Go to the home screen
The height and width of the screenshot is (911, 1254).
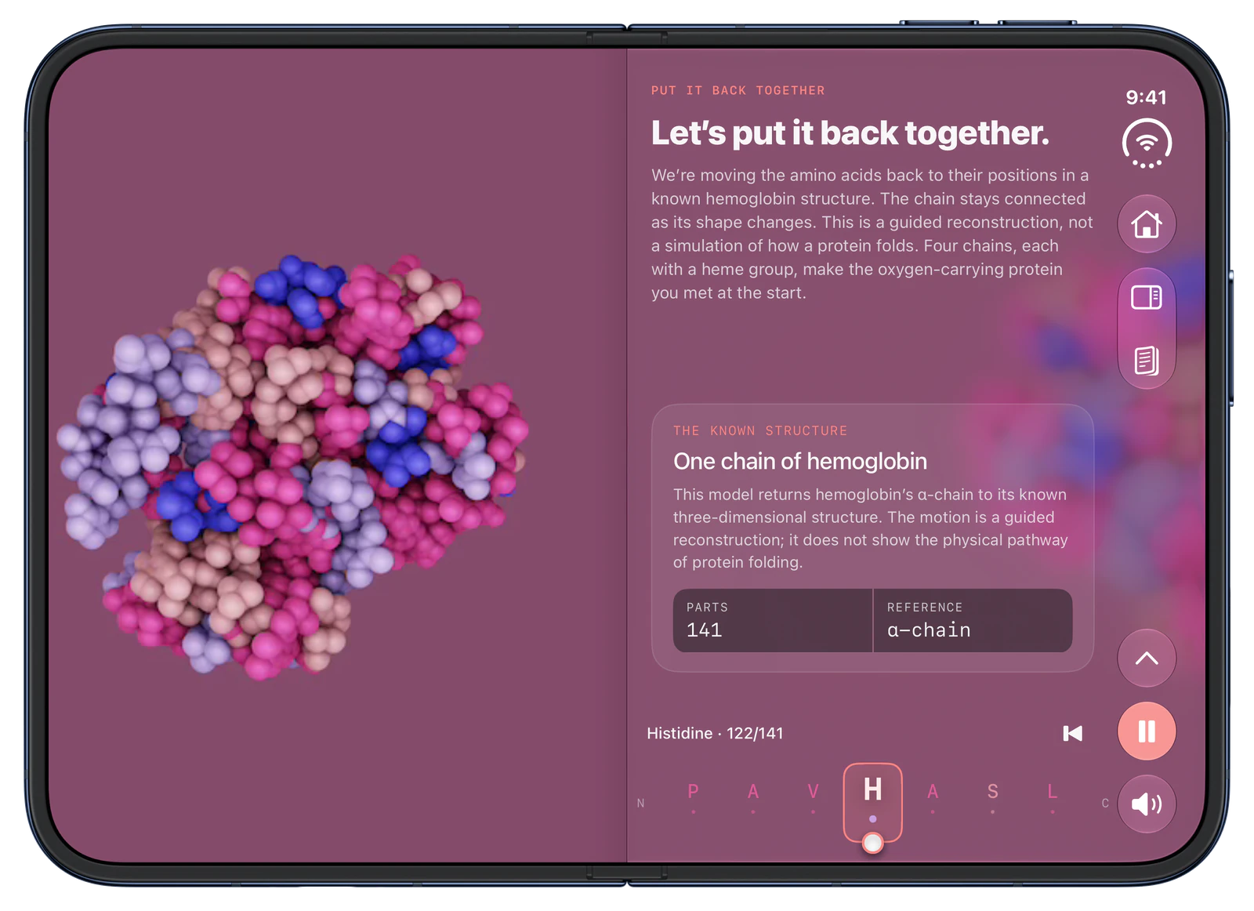click(x=1147, y=224)
